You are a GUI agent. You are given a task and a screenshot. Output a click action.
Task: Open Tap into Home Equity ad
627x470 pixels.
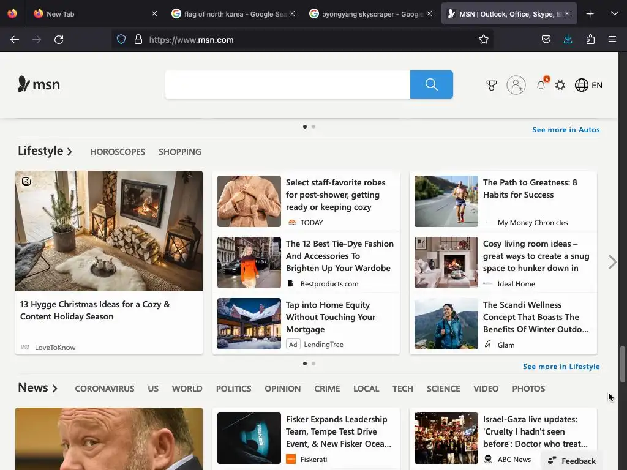tap(306, 324)
